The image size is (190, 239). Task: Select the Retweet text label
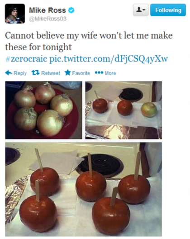point(51,73)
